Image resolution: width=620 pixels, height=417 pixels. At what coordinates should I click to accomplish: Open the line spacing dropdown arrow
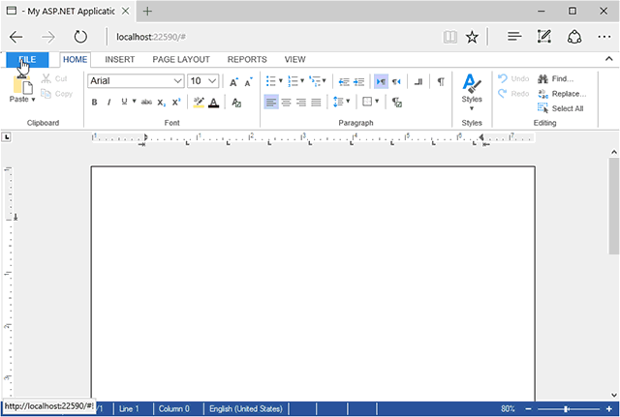click(348, 101)
